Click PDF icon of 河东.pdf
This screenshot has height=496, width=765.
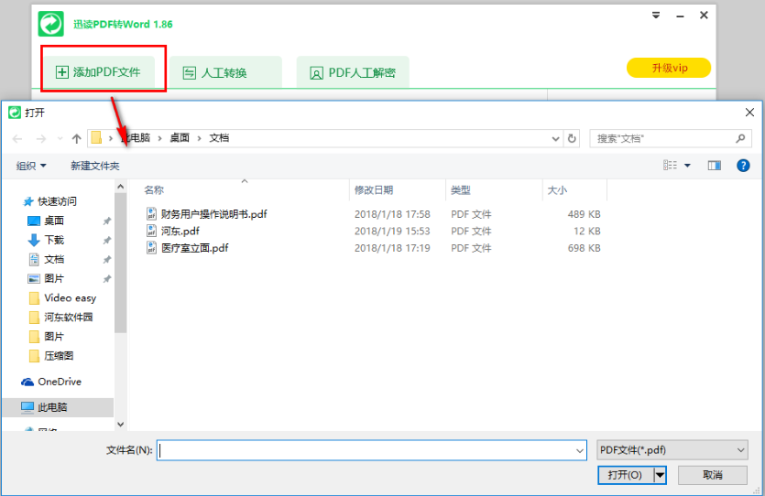pyautogui.click(x=152, y=231)
